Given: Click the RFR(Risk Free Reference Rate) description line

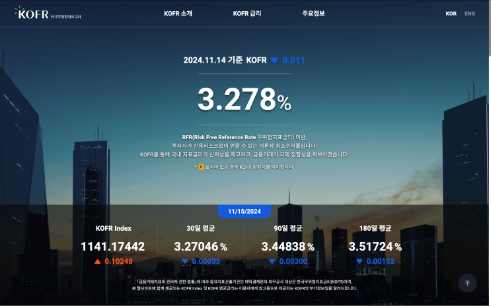Looking at the screenshot, I should point(245,137).
